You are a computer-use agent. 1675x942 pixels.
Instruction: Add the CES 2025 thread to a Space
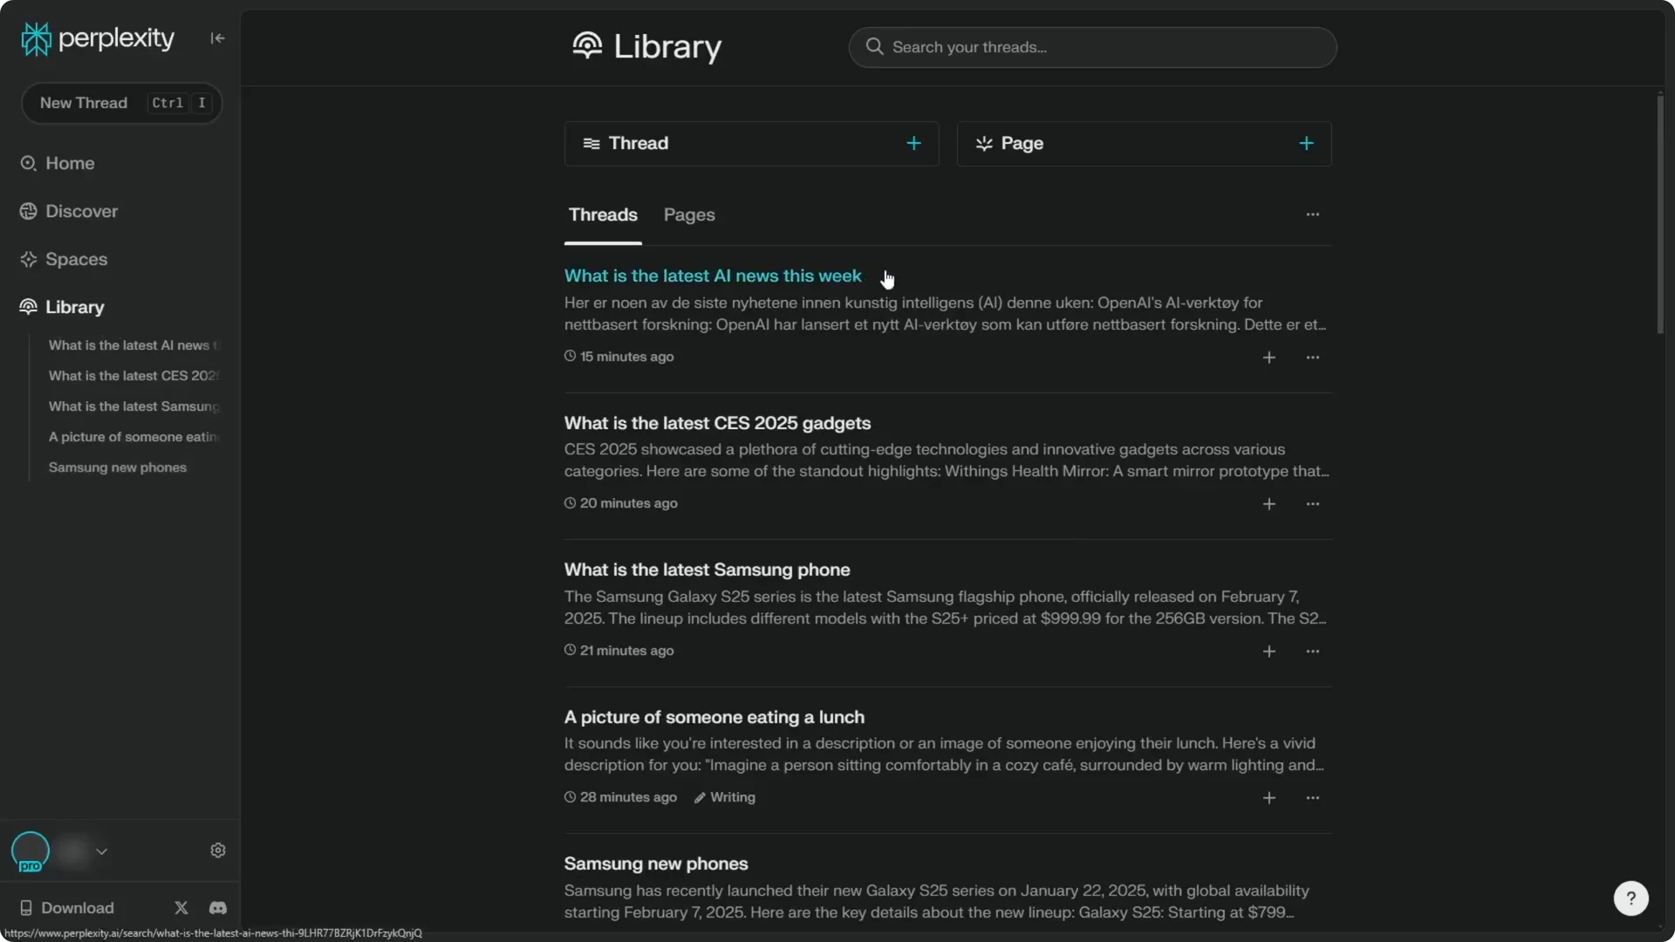pos(1269,504)
